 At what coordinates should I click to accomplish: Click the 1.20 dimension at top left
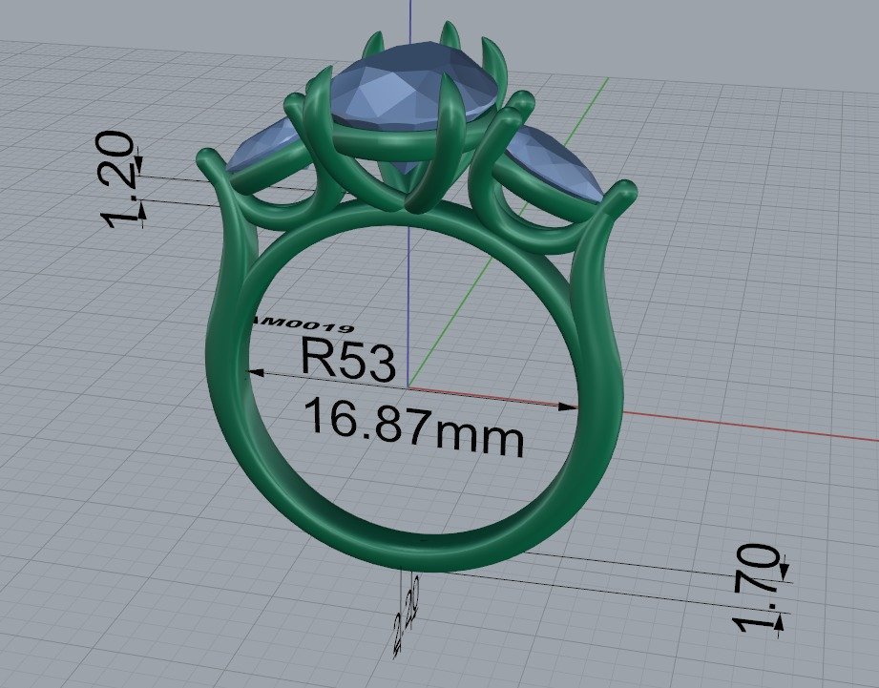[116, 179]
